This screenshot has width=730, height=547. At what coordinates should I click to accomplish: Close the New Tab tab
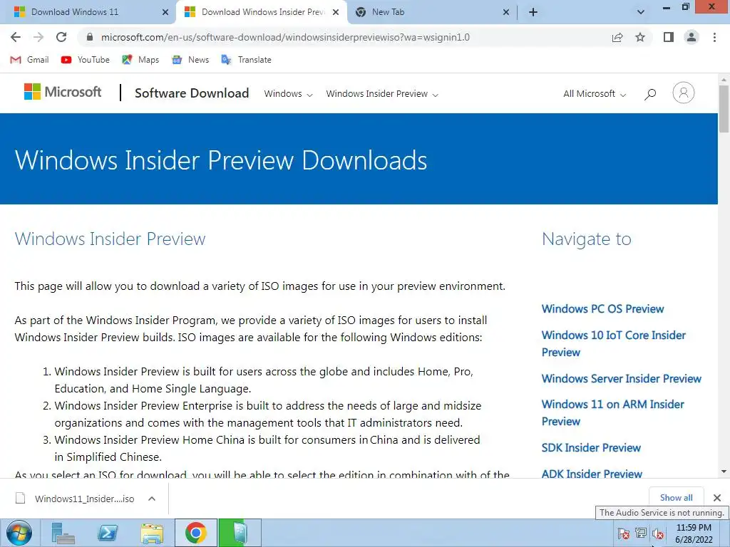(506, 12)
